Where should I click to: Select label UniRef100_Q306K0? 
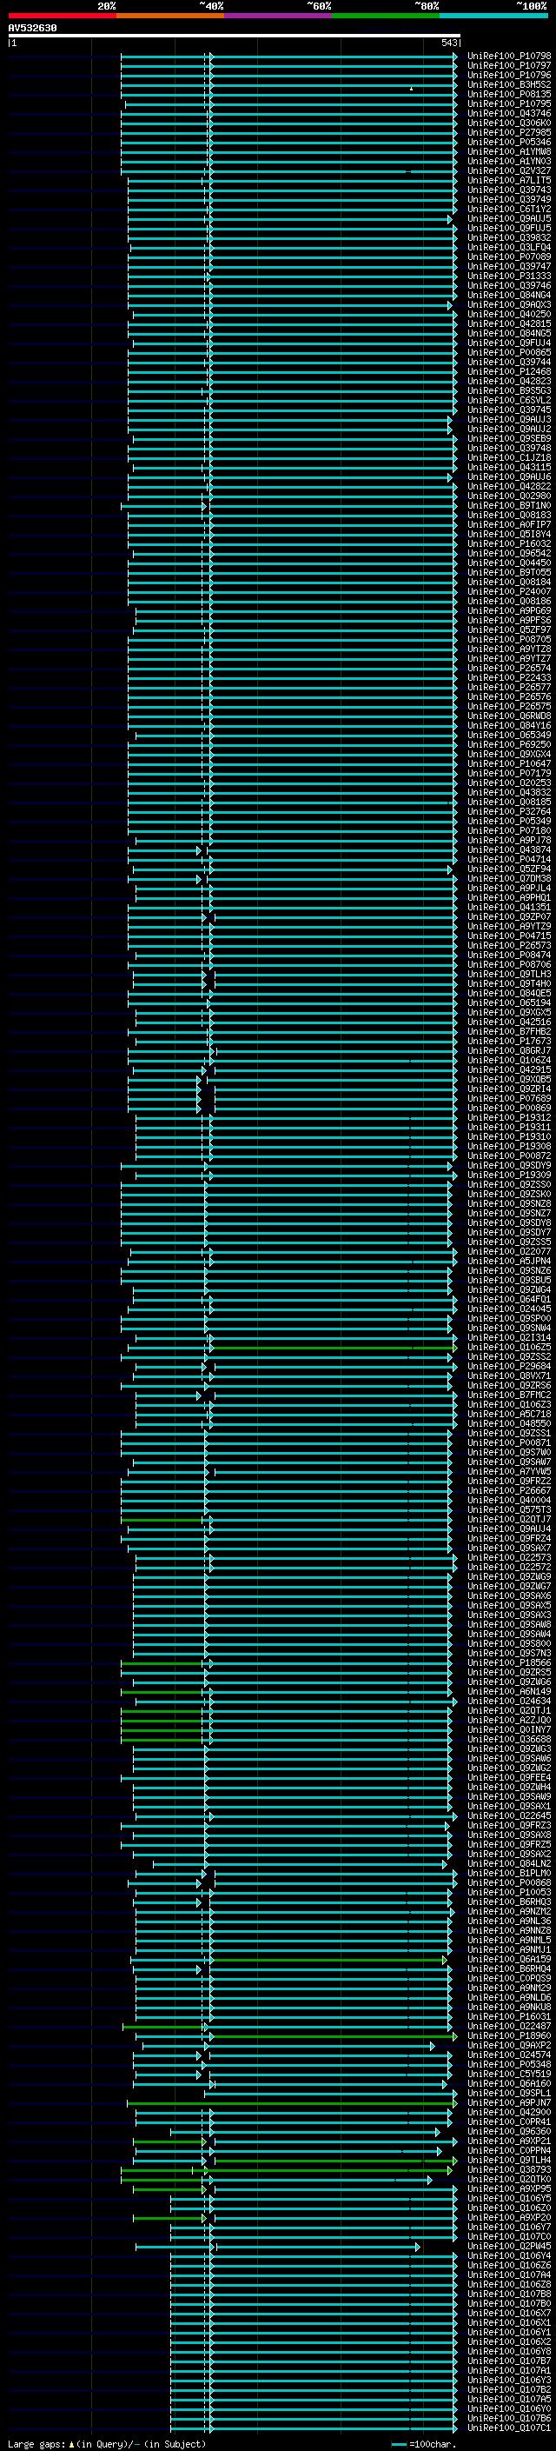pos(509,123)
